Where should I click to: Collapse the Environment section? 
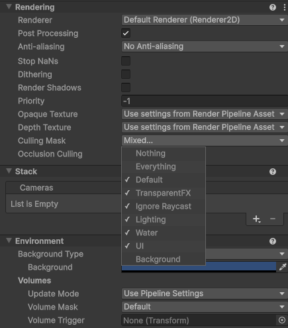pos(9,241)
